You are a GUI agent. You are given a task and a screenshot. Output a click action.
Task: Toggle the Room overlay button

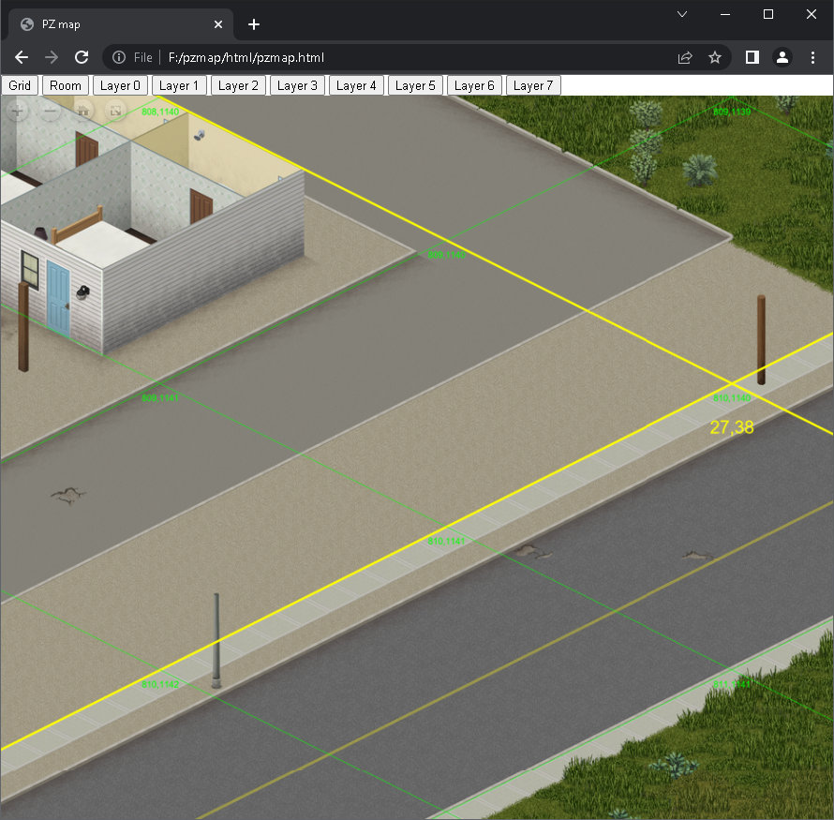pos(66,85)
